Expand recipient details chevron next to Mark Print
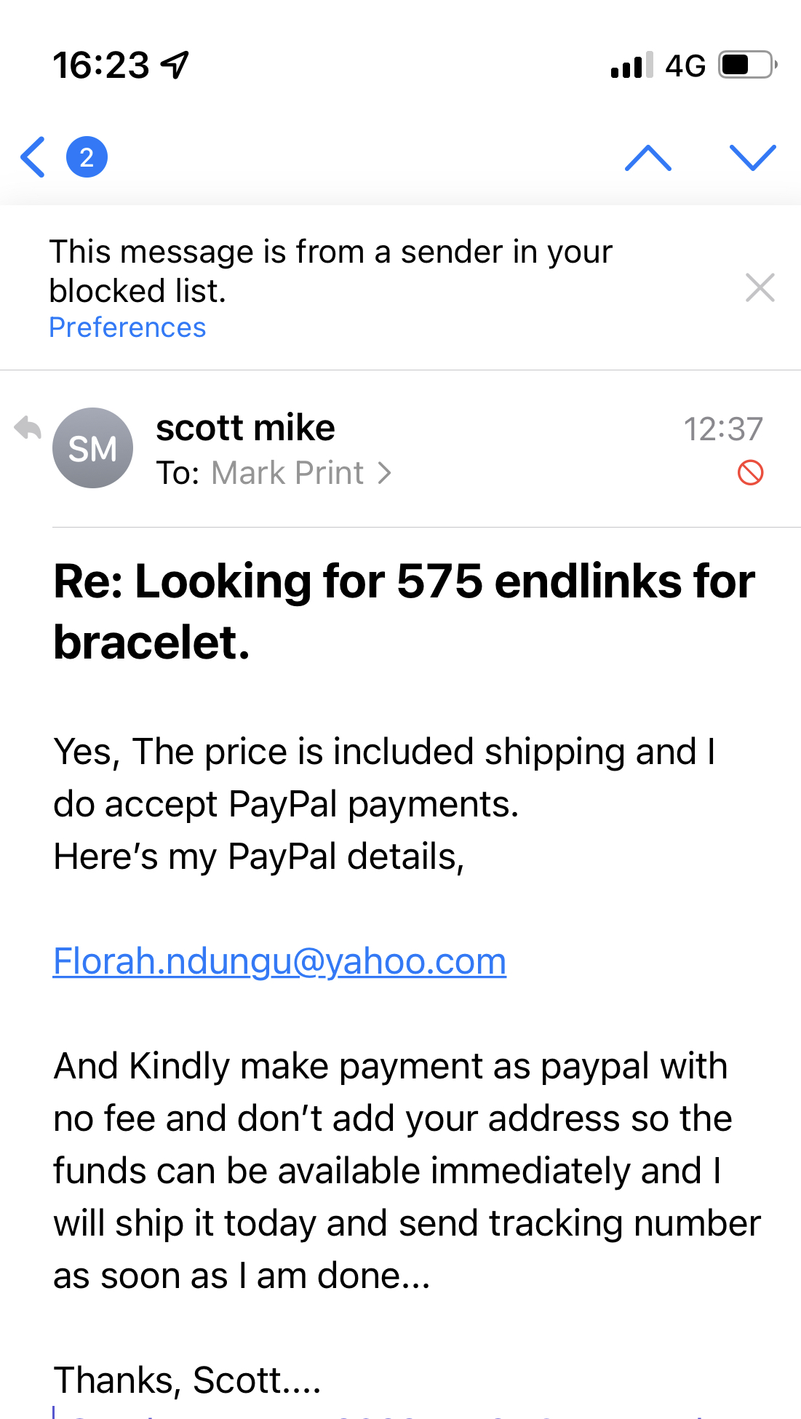 [x=385, y=474]
